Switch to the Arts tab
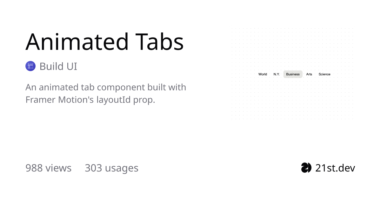The height and width of the screenshot is (200, 381). pos(309,74)
